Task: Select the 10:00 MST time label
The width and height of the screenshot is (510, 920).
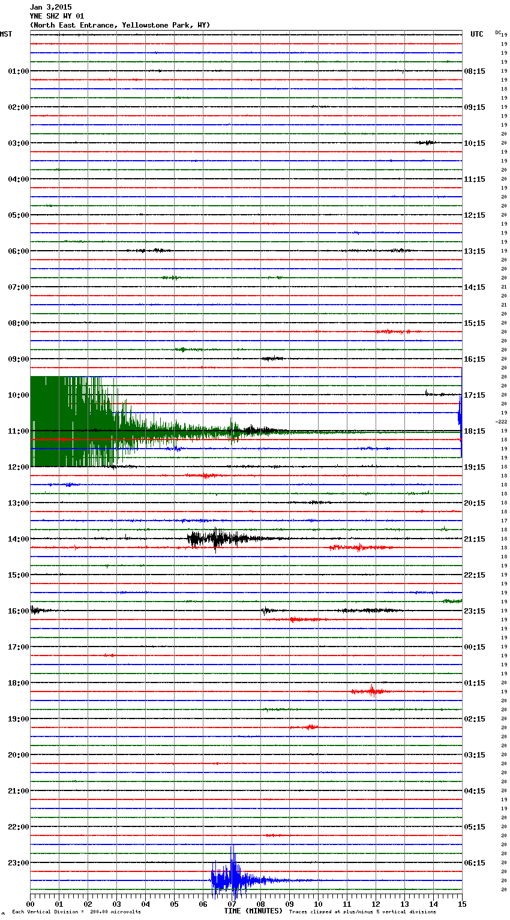Action: 19,395
